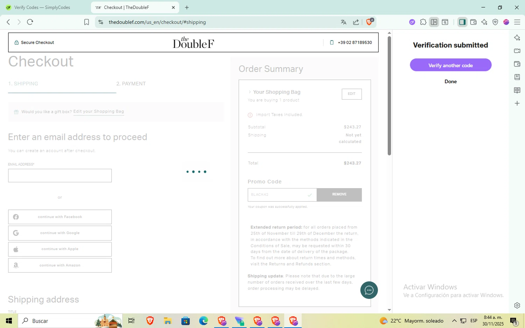Open Microsoft Store from taskbar
The width and height of the screenshot is (525, 328).
pyautogui.click(x=185, y=321)
